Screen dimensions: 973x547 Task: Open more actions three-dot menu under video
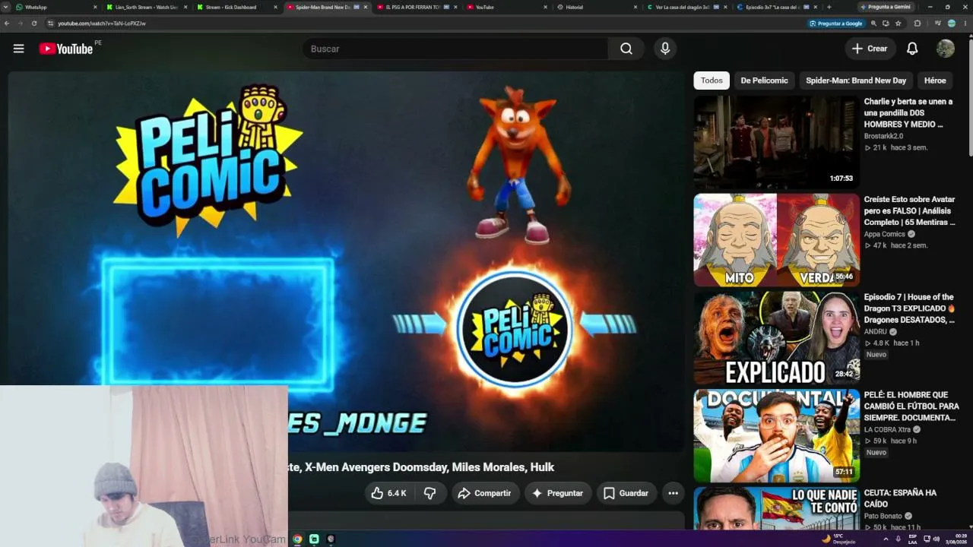[673, 493]
